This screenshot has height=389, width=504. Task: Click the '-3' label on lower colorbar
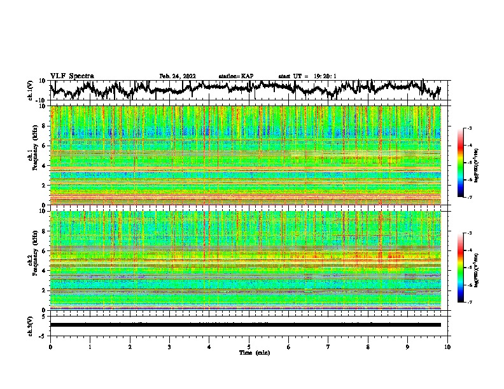(470, 233)
